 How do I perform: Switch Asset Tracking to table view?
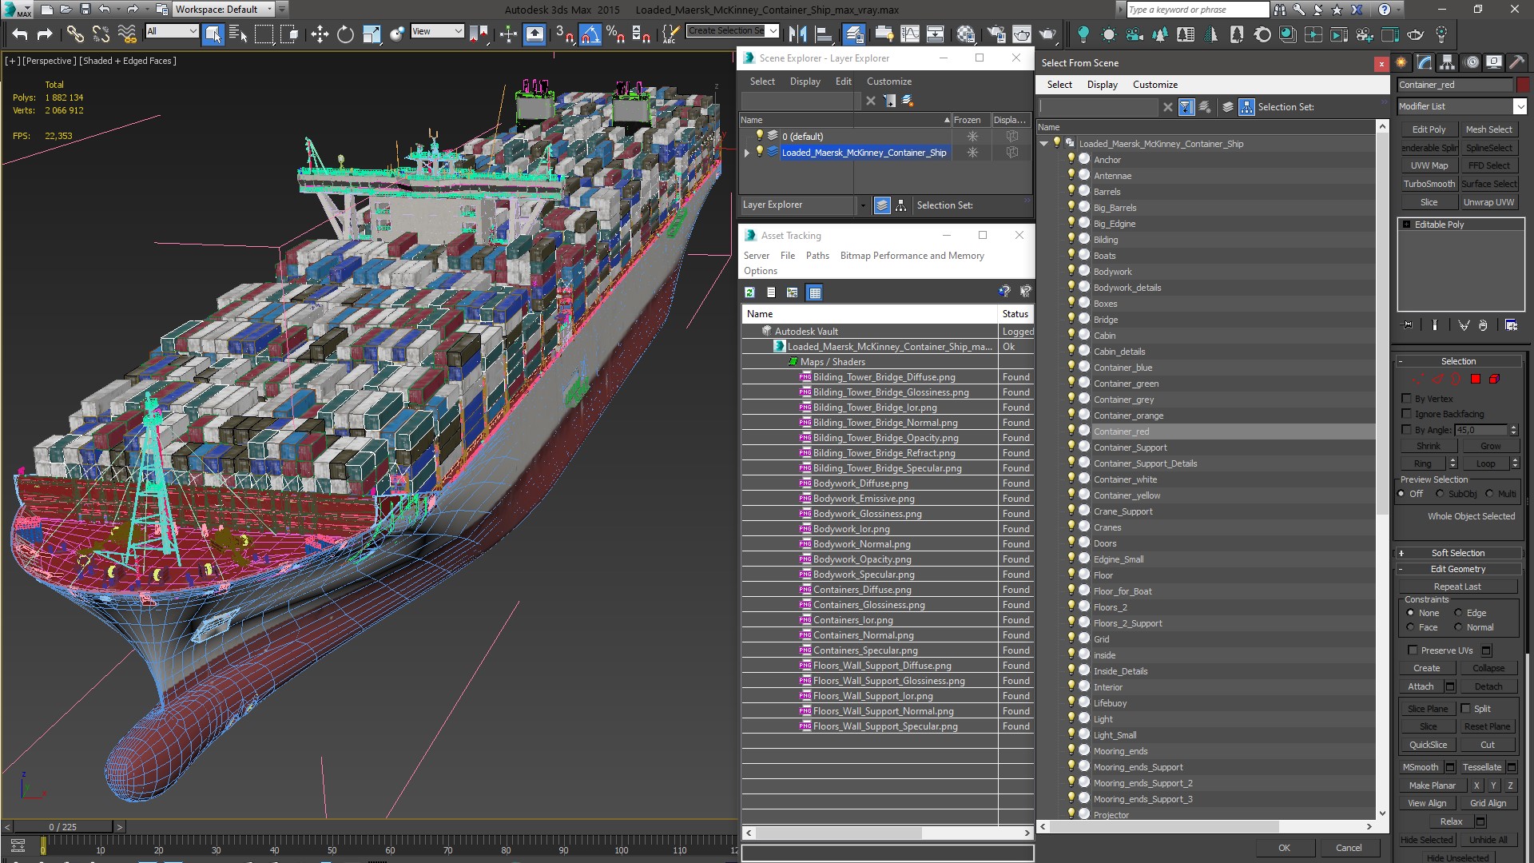[x=814, y=292]
